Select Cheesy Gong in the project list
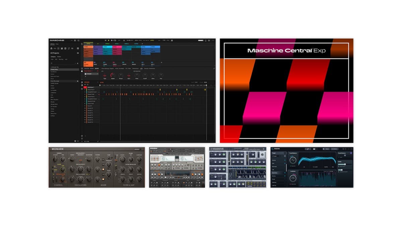Viewport: 402px width, 226px height. [x=64, y=69]
